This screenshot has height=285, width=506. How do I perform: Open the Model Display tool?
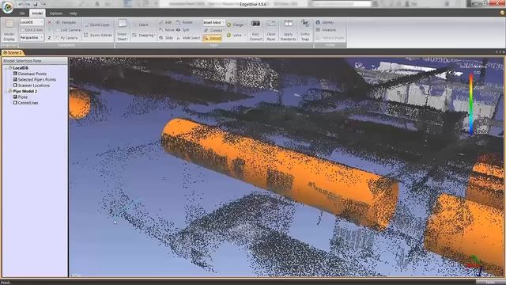click(9, 30)
